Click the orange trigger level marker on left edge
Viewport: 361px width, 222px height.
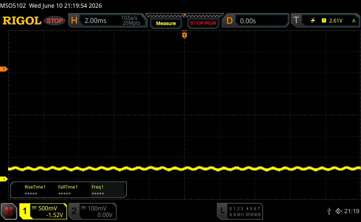tap(4, 69)
